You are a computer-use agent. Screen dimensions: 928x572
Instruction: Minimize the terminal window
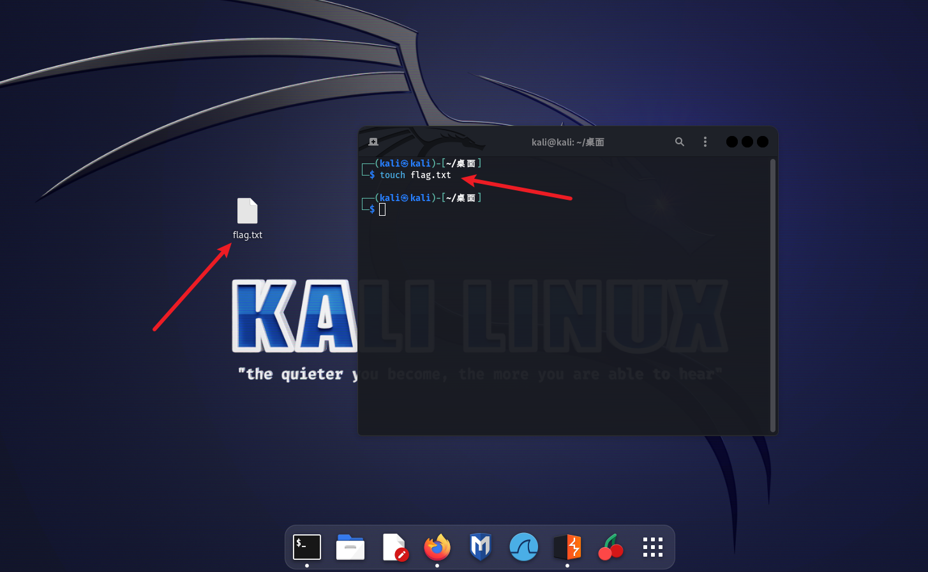pos(732,142)
